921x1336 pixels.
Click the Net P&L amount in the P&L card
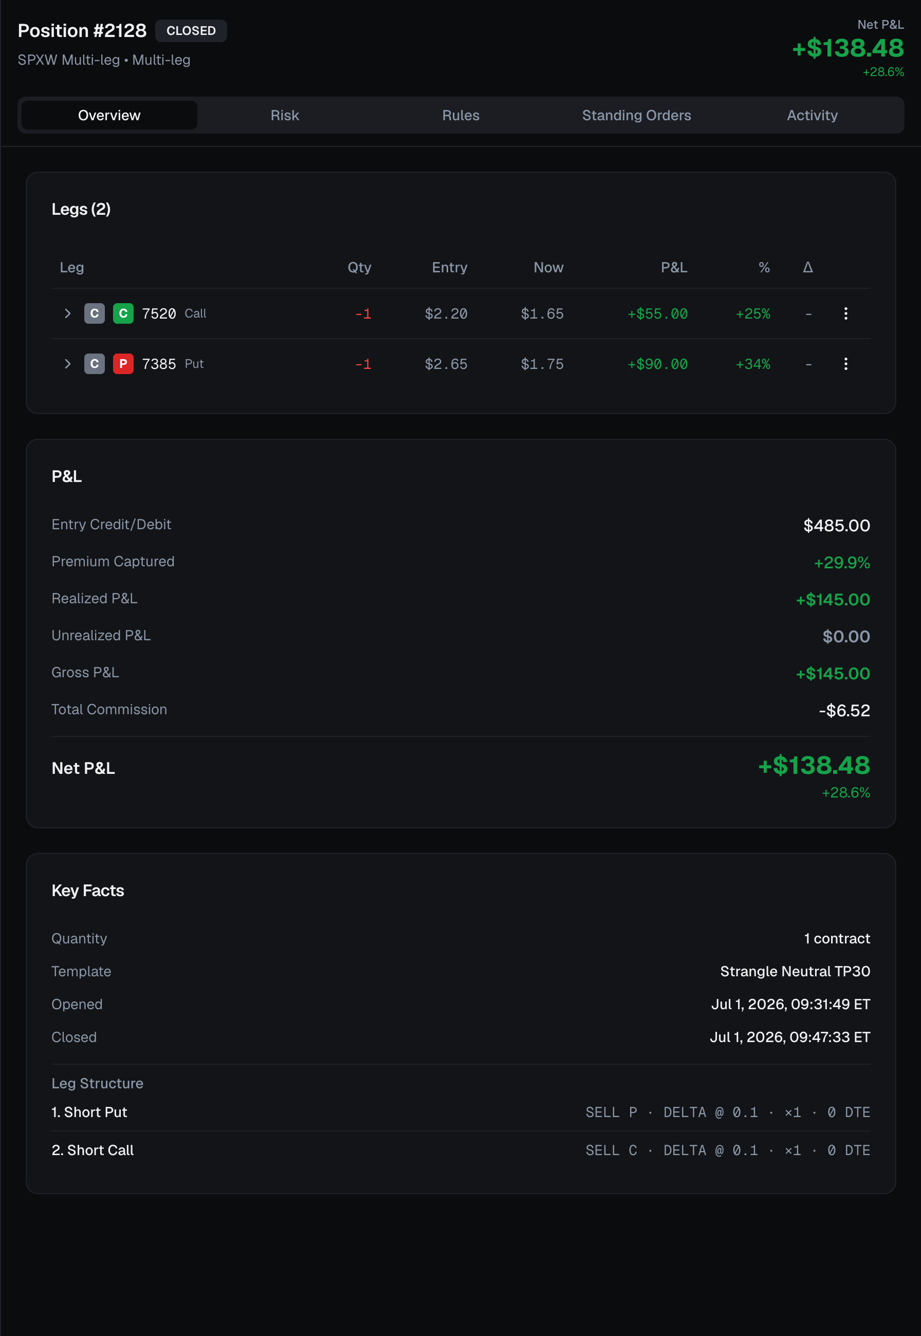point(814,765)
